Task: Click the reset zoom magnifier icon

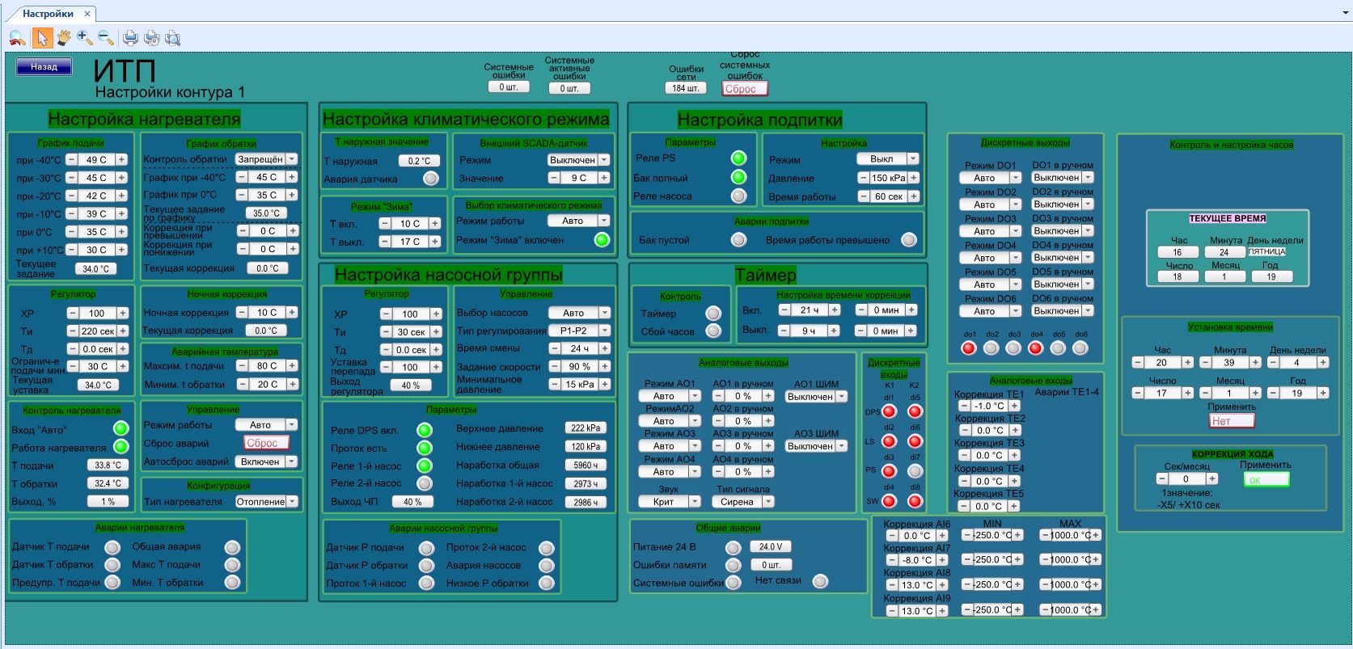Action: pos(18,38)
